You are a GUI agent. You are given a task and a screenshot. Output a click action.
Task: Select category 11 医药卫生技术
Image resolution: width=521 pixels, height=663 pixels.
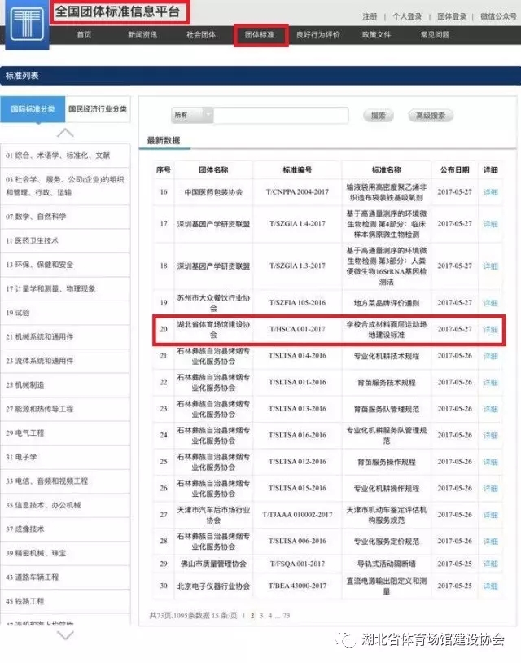(44, 241)
